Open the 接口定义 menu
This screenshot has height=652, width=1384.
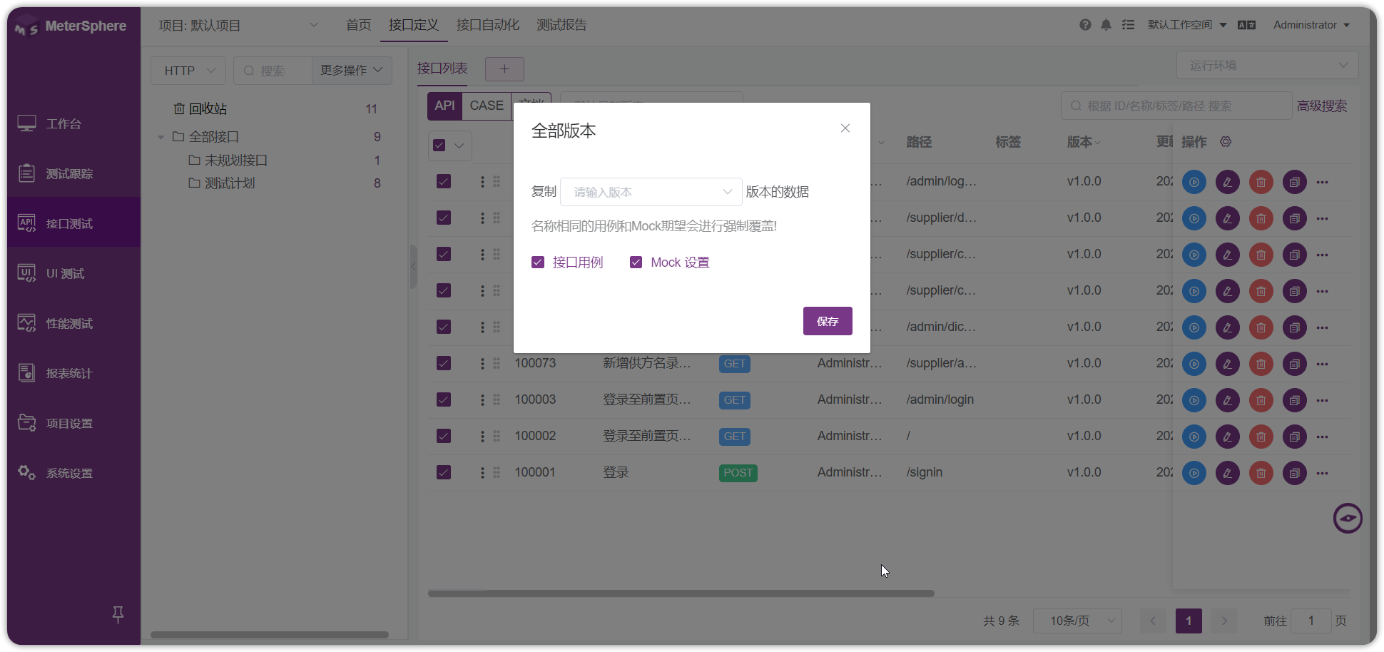(x=413, y=25)
